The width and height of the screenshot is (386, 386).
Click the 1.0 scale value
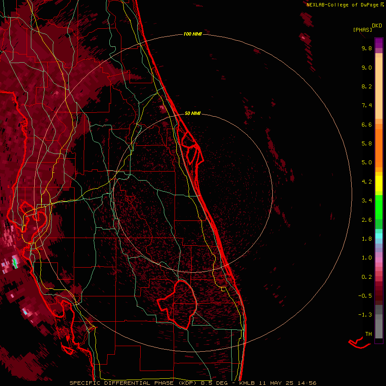point(367,258)
